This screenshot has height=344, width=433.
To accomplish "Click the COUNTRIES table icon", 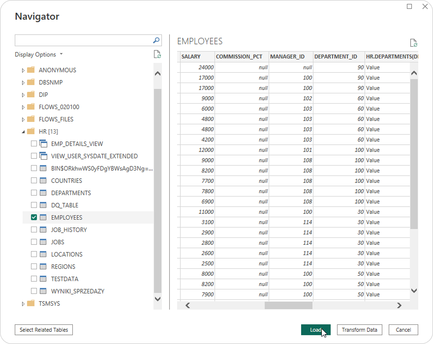I will (x=43, y=180).
